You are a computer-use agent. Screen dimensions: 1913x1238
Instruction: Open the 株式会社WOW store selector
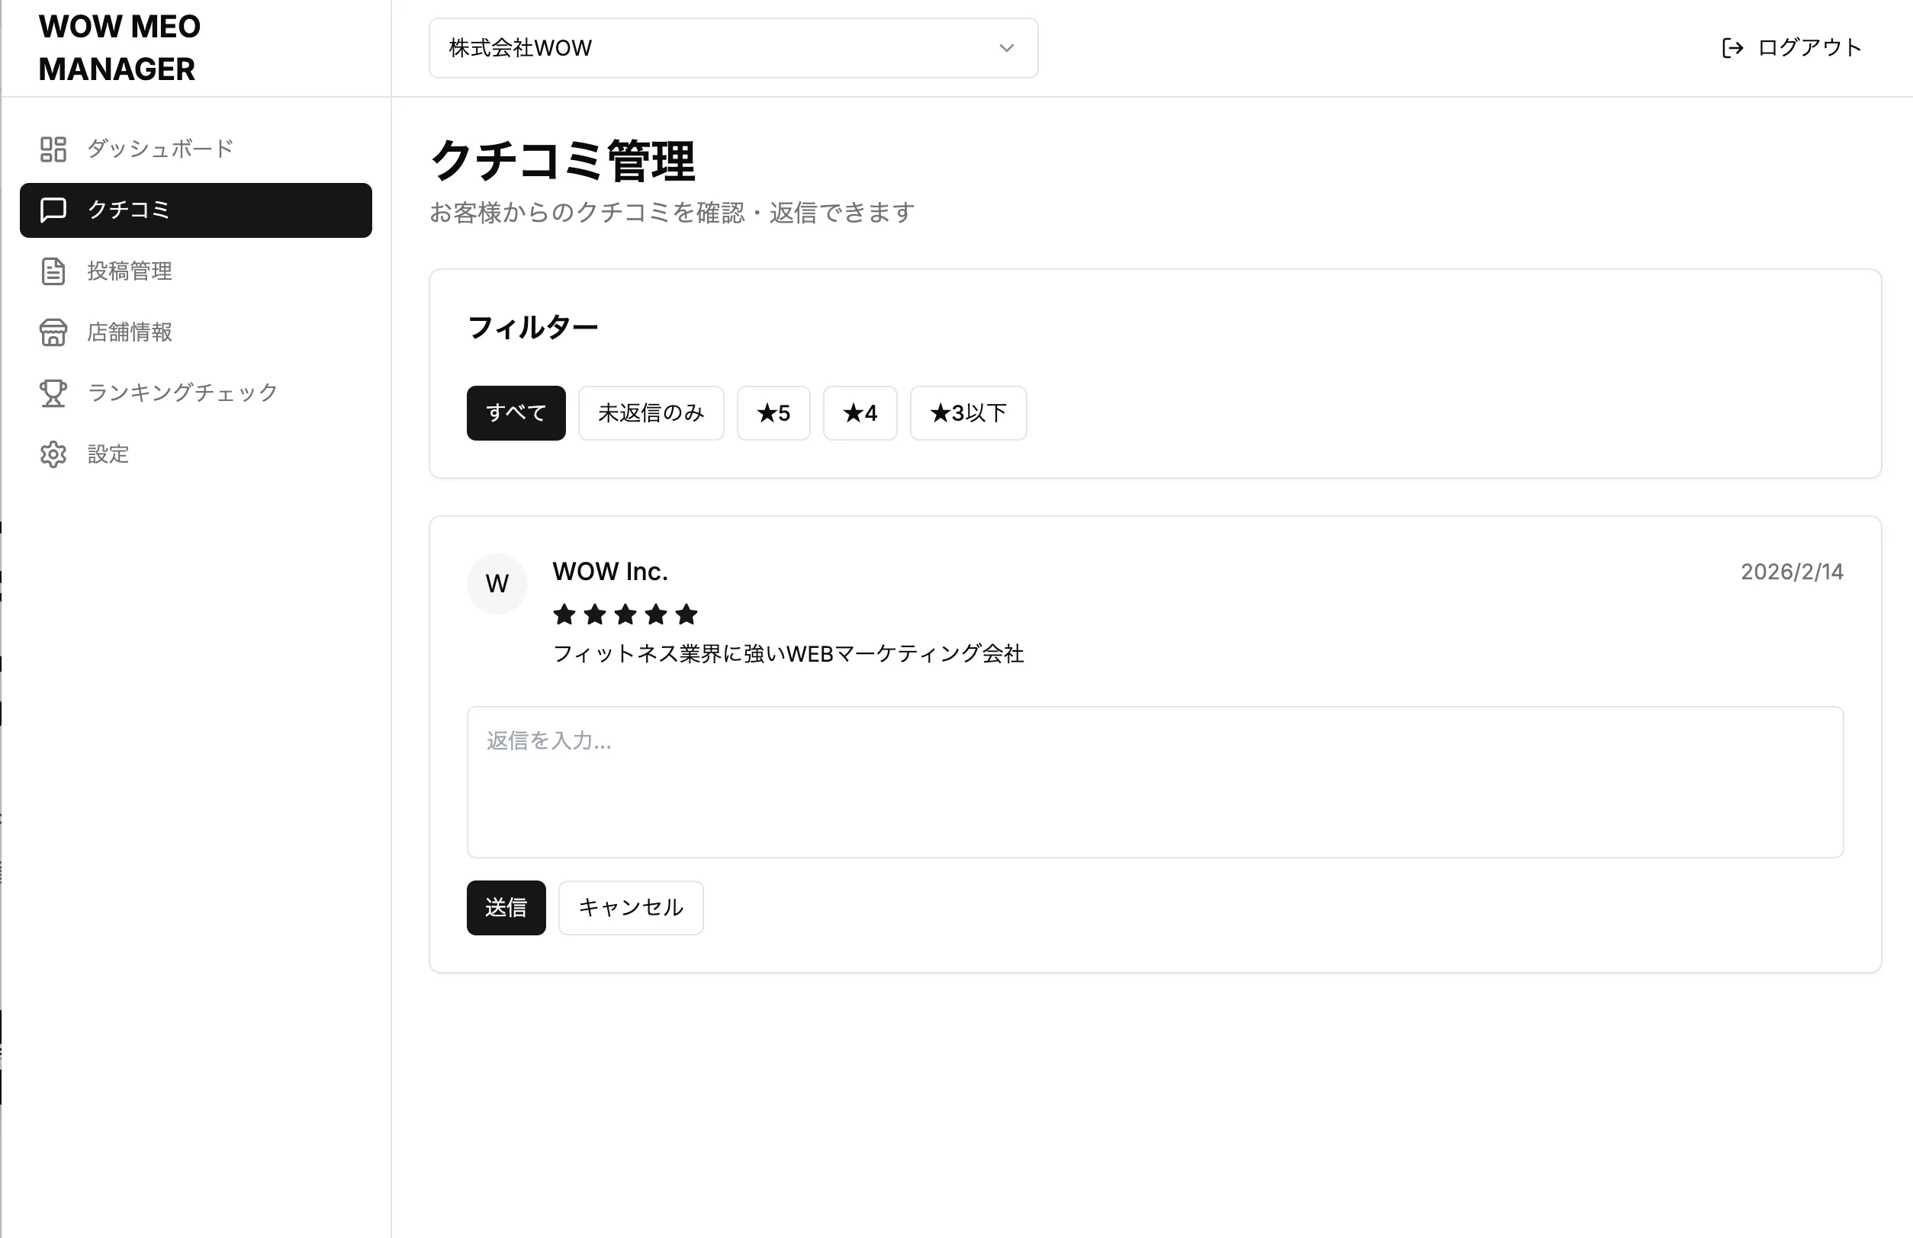point(732,47)
